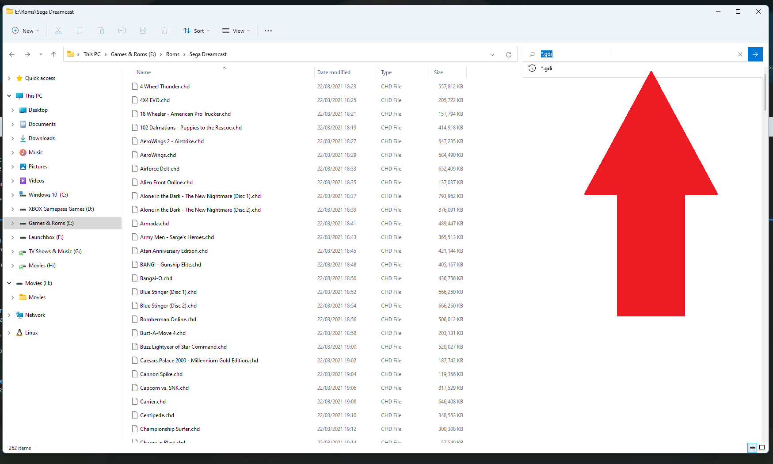Select Sega Dreamcast breadcrumb segment
Image resolution: width=773 pixels, height=464 pixels.
(x=208, y=54)
